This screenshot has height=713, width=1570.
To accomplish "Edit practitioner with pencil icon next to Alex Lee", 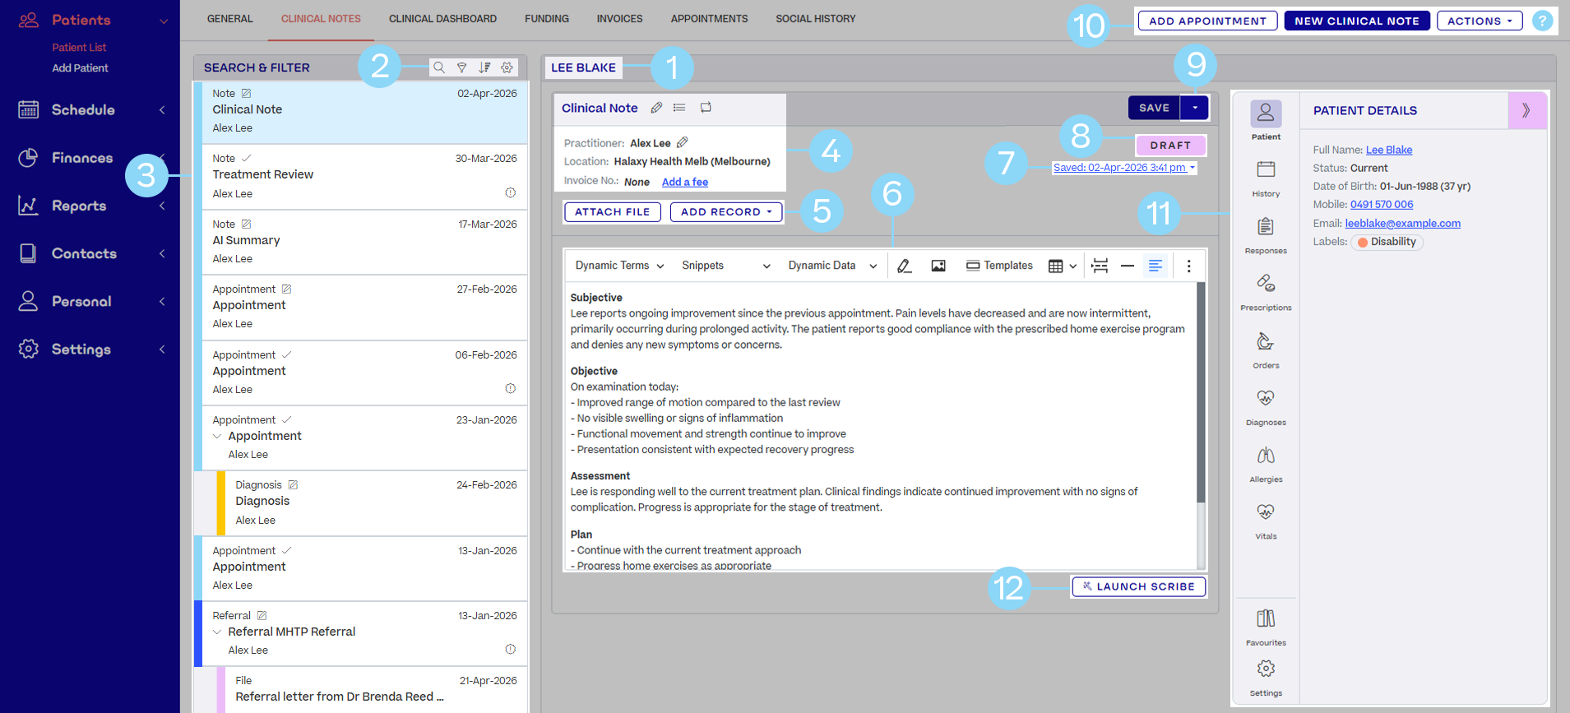I will click(683, 142).
